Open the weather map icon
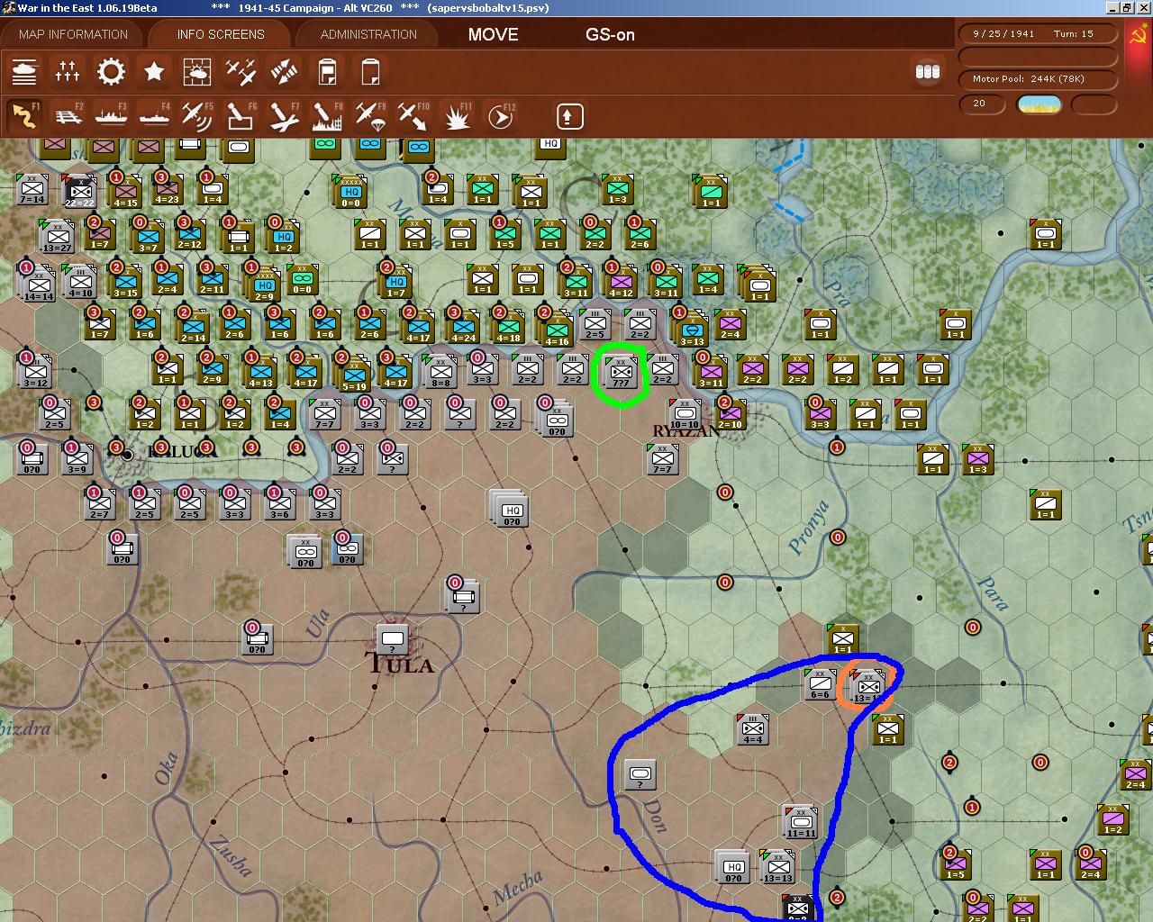Viewport: 1153px width, 922px height. click(197, 71)
